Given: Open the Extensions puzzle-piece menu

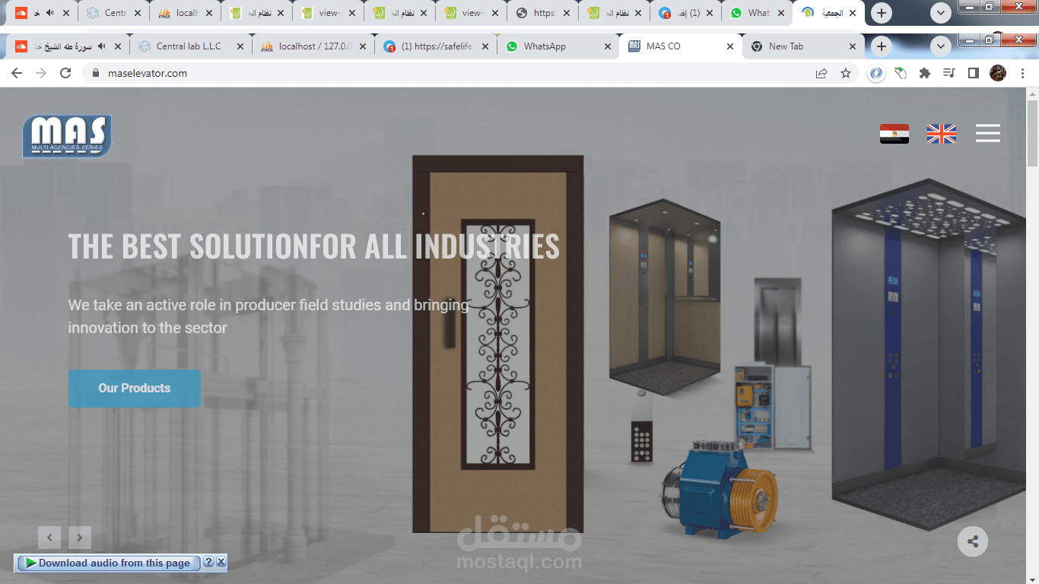Looking at the screenshot, I should [925, 73].
